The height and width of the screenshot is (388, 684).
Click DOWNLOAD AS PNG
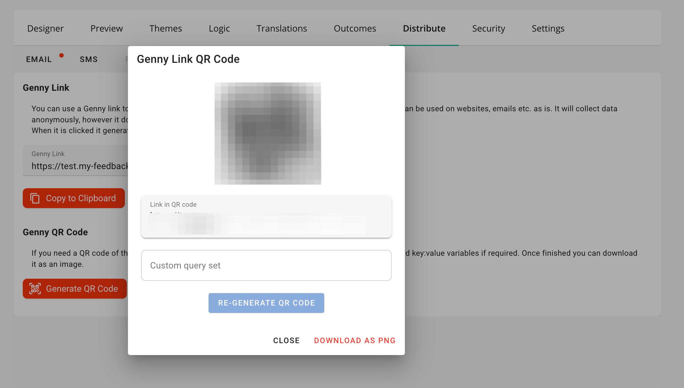tap(355, 340)
